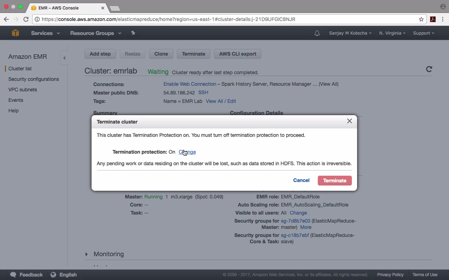Open the Services dropdown menu

click(x=45, y=33)
